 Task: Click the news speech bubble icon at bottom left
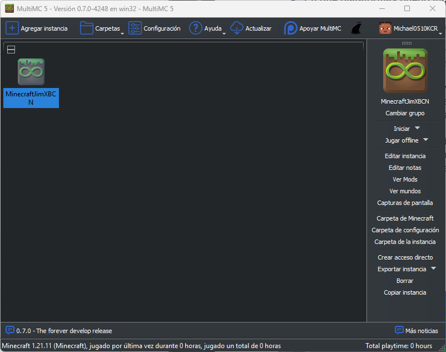coord(9,330)
